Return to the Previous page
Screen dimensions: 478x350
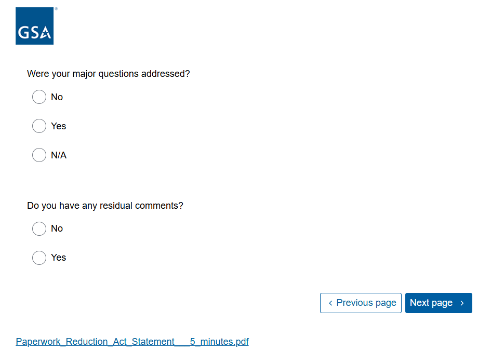[x=361, y=303]
